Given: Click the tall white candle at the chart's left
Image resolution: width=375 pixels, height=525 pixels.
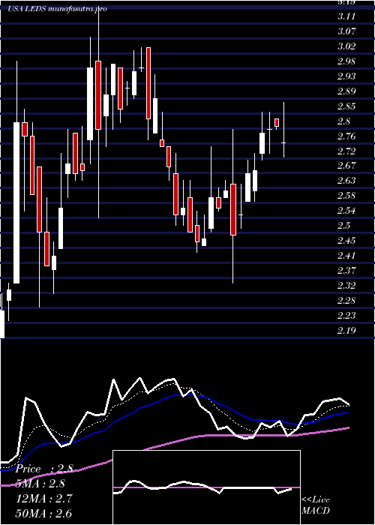Looking at the screenshot, I should pyautogui.click(x=16, y=203).
